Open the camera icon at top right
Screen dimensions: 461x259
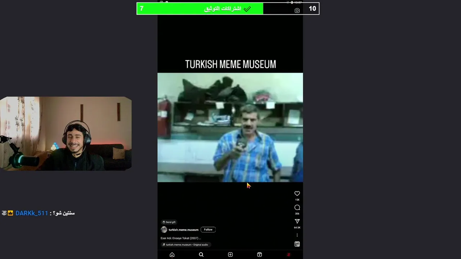coord(297,10)
